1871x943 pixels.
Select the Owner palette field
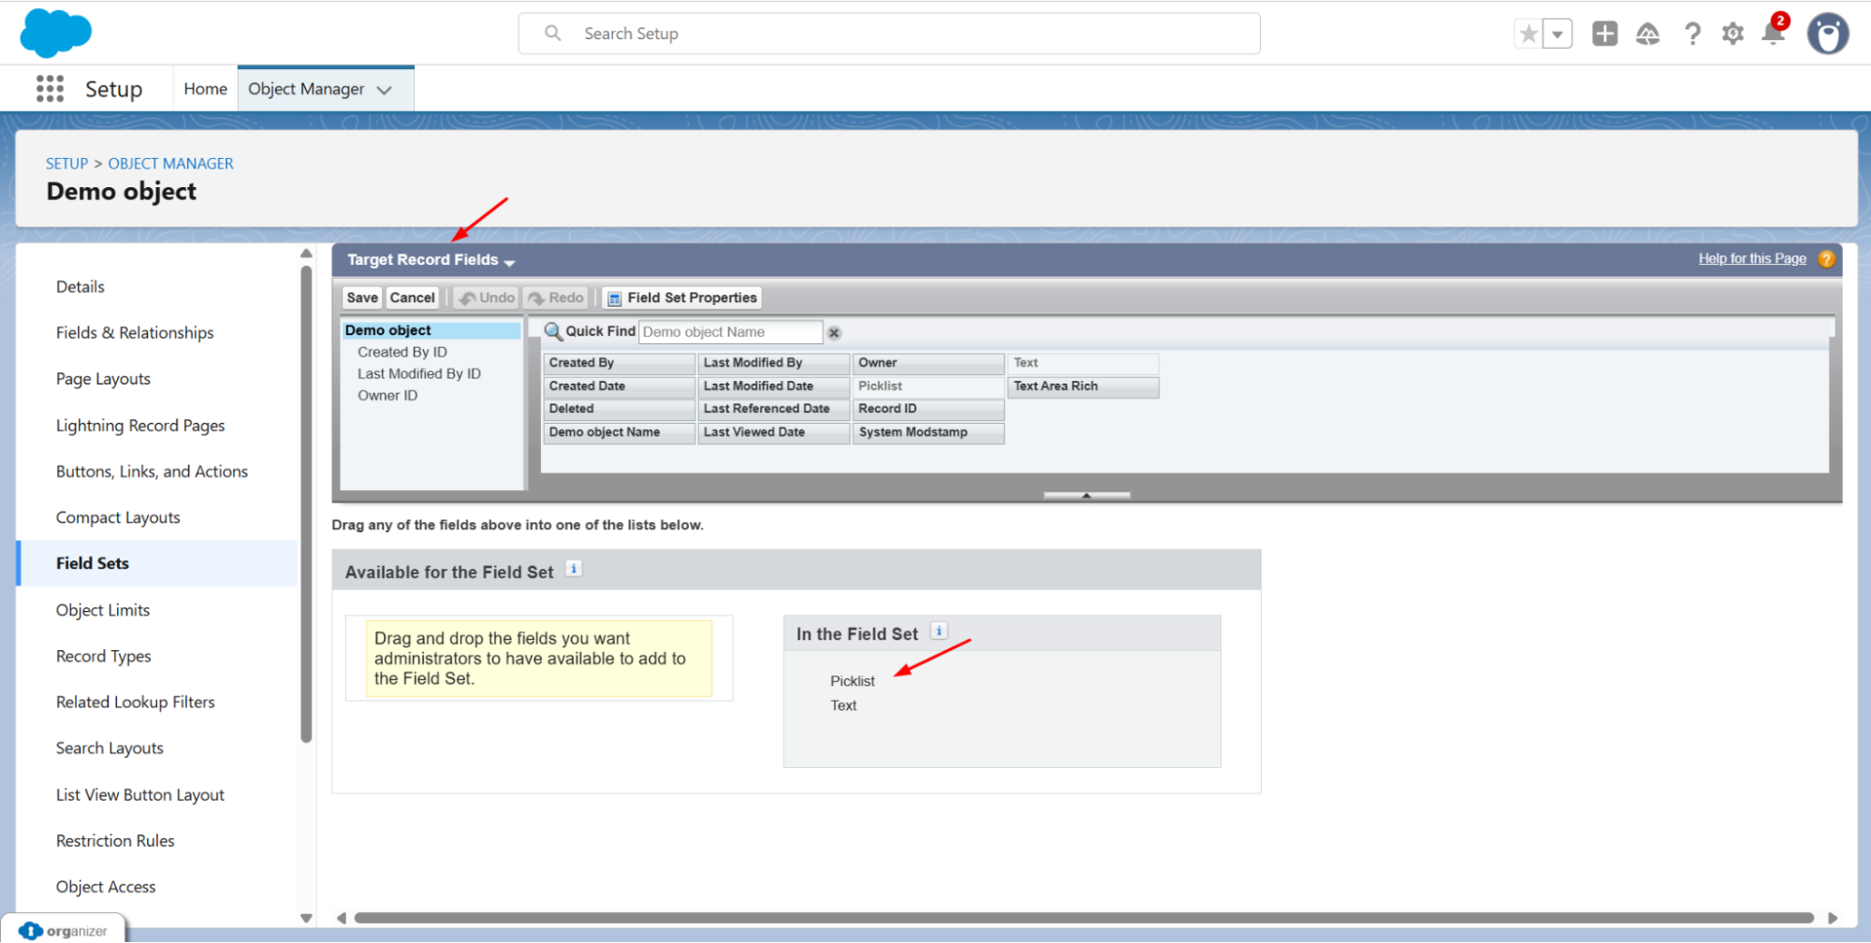(929, 363)
